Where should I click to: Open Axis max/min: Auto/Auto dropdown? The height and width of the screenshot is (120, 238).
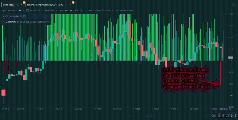(101, 10)
